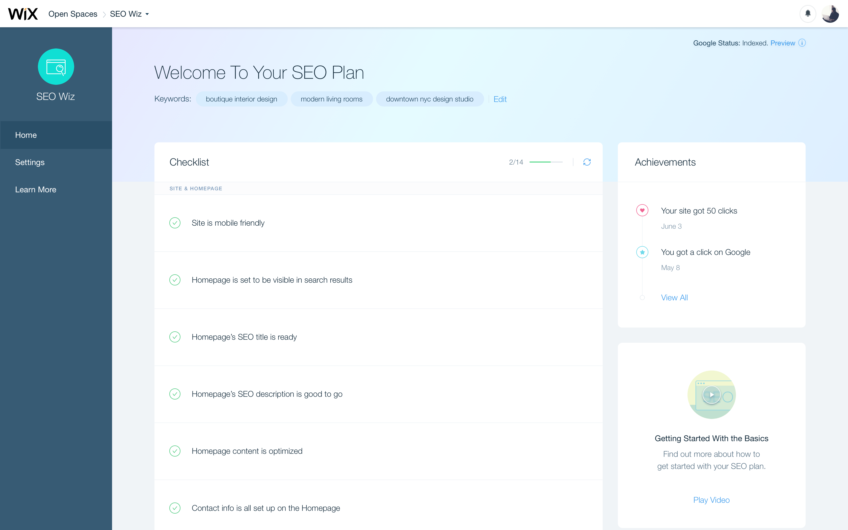Click View All achievements link

674,298
